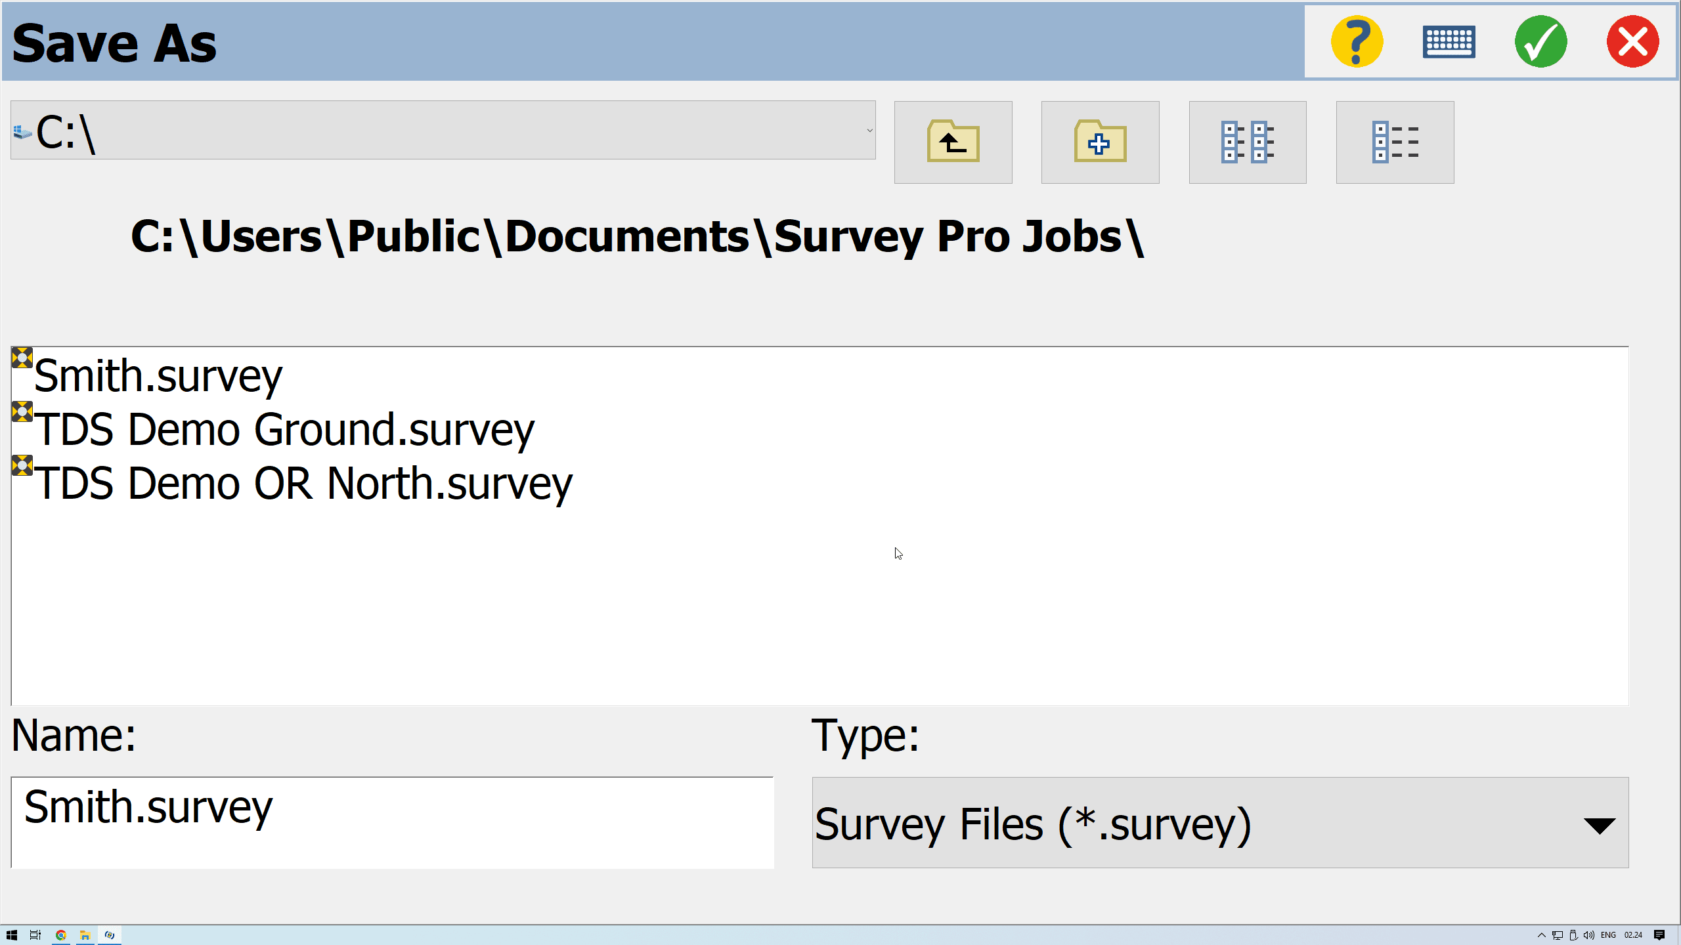Open help with the yellow question mark

(x=1357, y=42)
